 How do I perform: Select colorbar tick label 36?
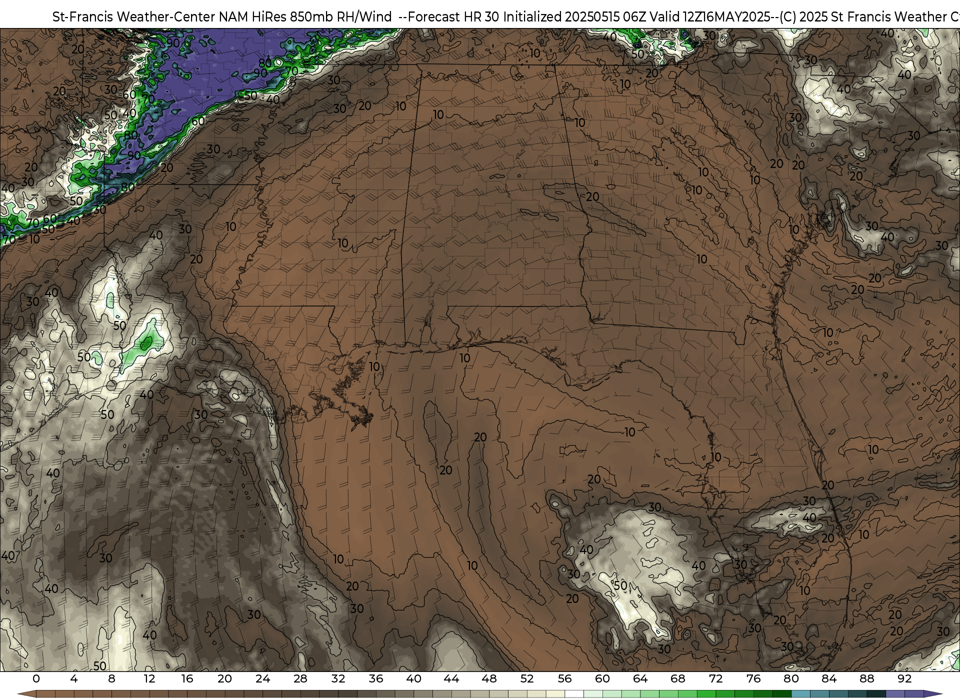pos(376,679)
